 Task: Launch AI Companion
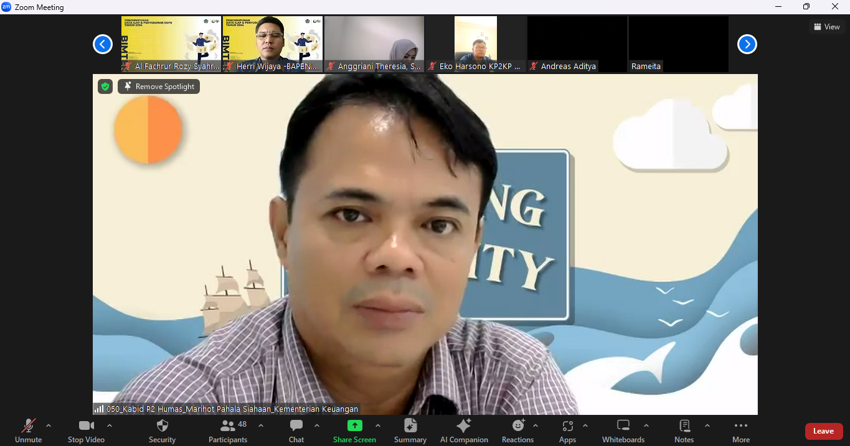464,431
